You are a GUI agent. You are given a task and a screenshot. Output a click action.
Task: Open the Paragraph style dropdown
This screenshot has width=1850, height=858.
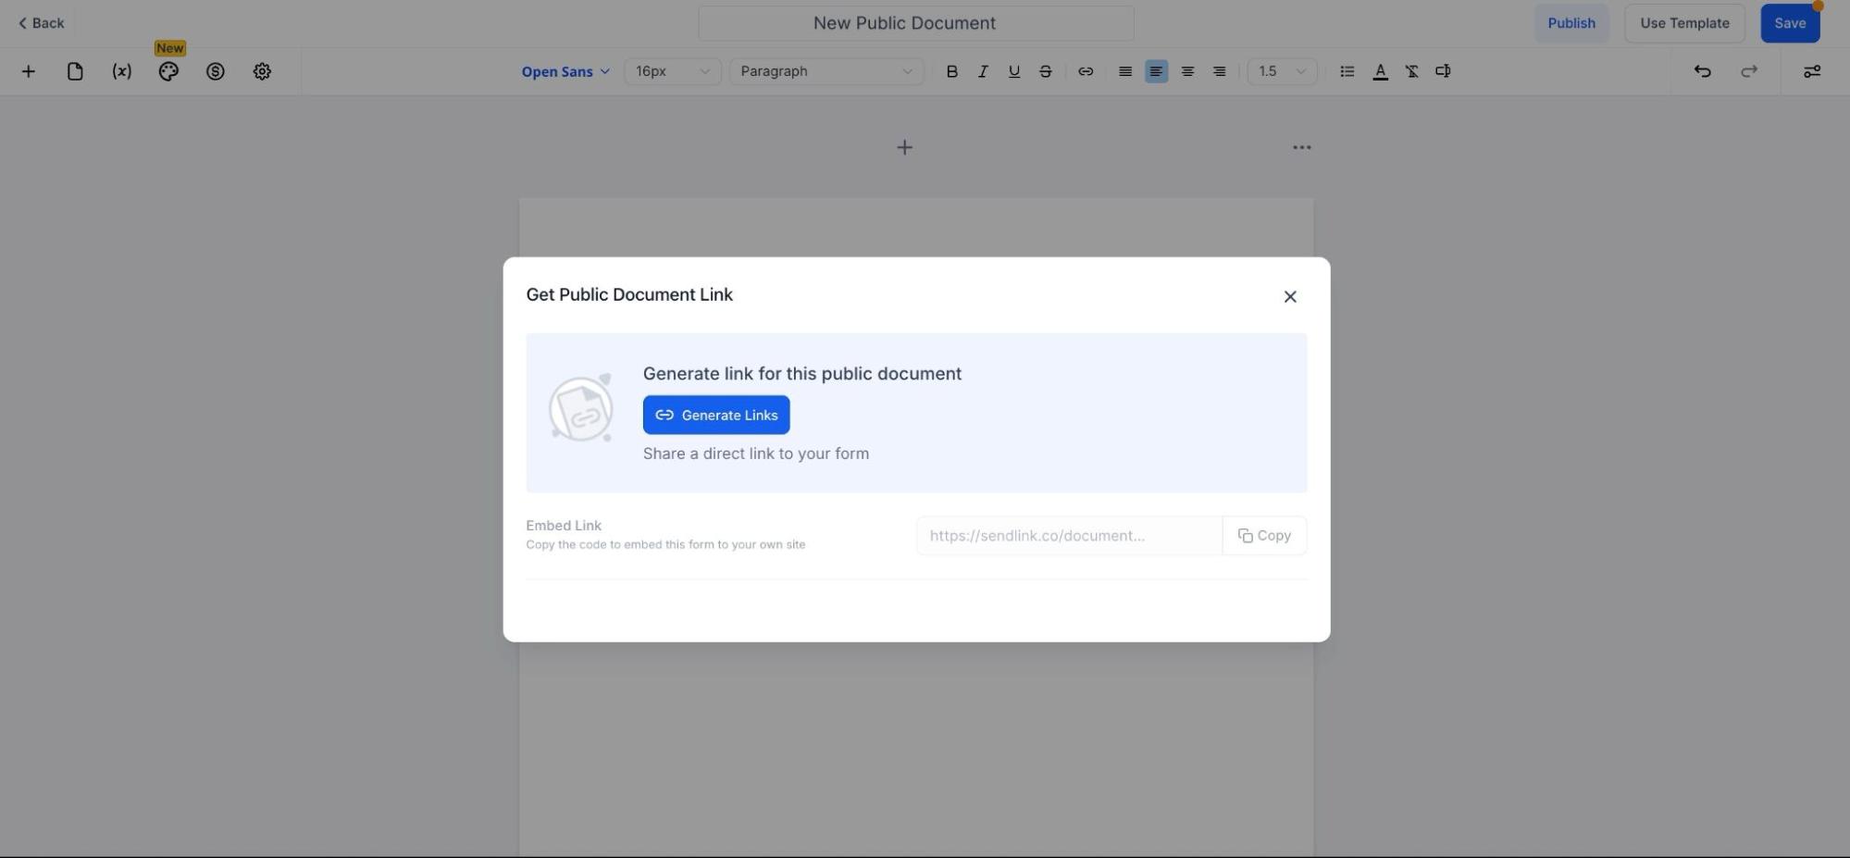click(x=826, y=71)
